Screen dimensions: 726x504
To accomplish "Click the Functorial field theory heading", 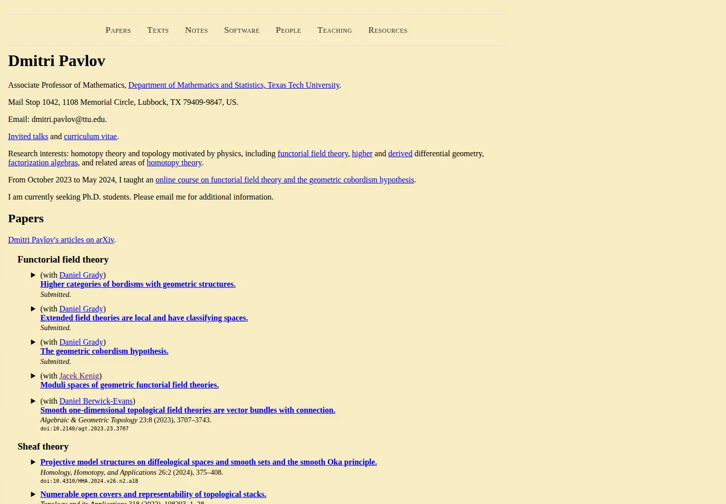I will (63, 260).
